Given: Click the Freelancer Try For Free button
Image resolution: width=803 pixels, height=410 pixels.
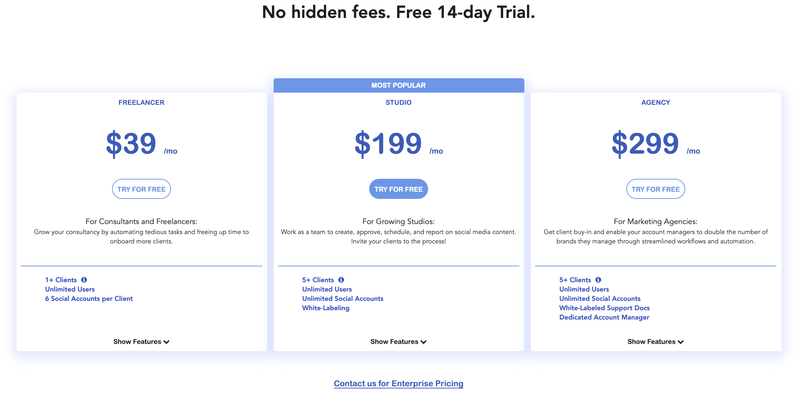Looking at the screenshot, I should [141, 188].
